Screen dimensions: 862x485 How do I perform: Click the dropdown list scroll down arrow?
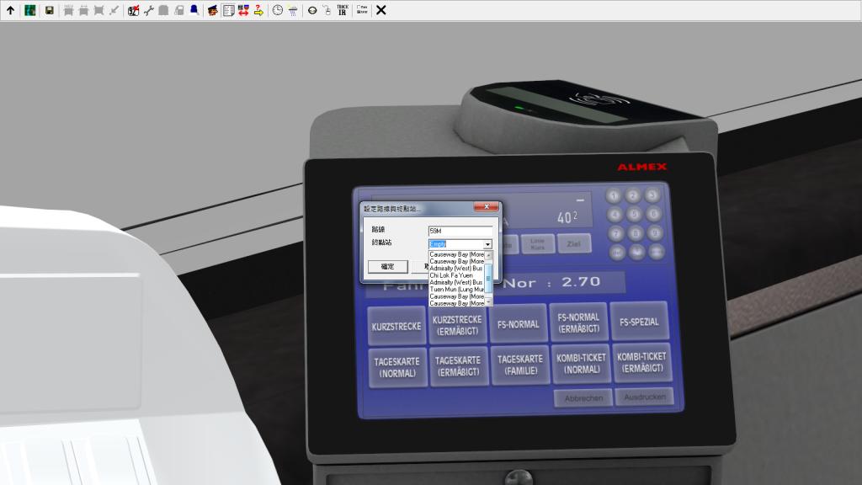tap(488, 302)
